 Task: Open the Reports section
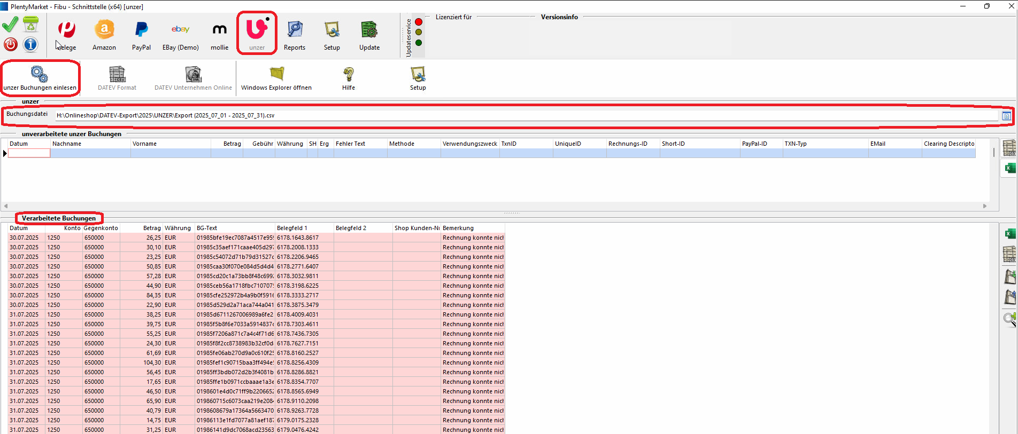(x=294, y=35)
